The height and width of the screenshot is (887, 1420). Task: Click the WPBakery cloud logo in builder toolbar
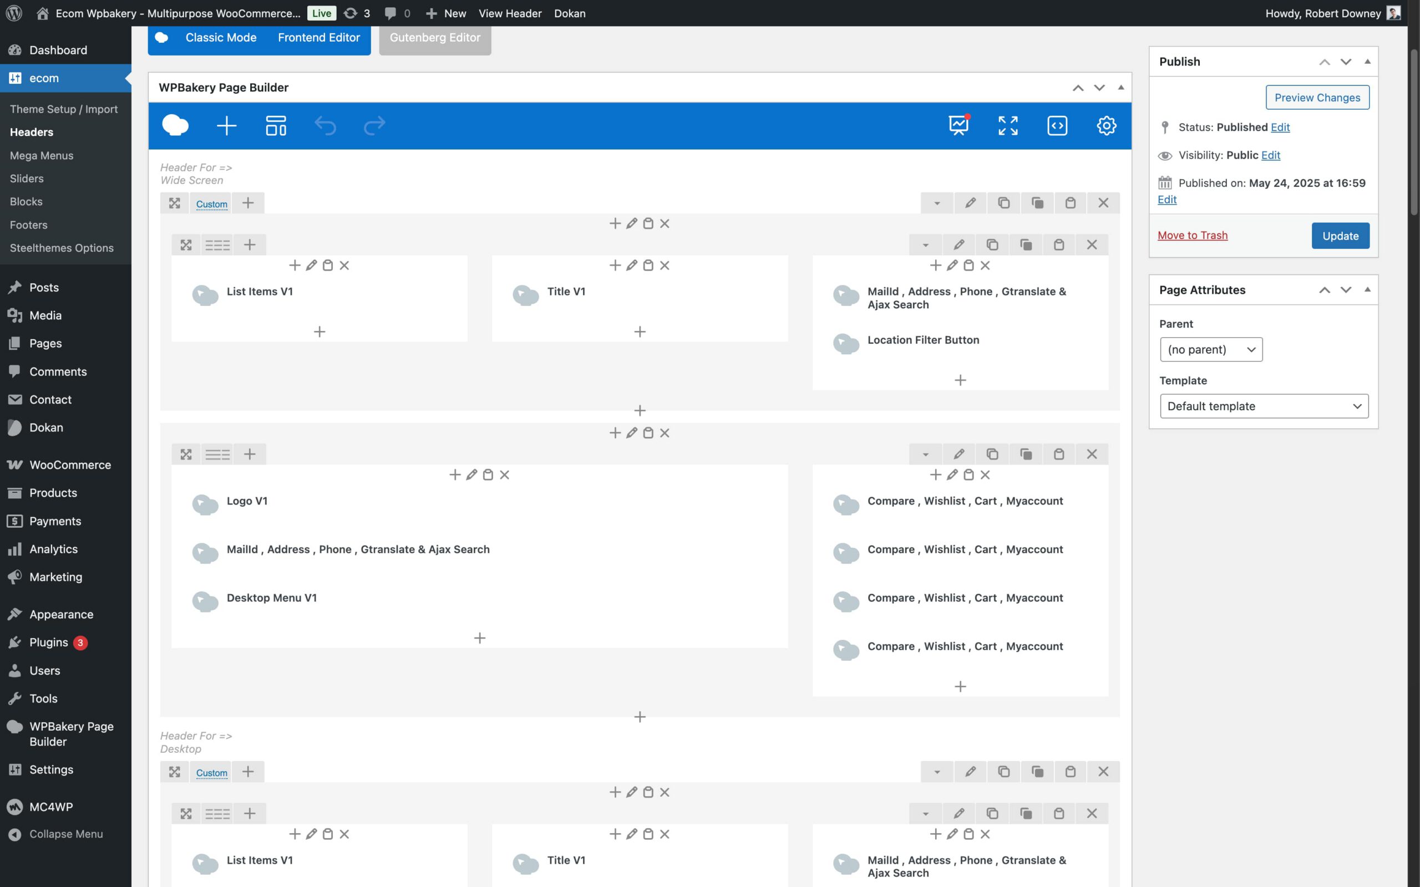[175, 125]
